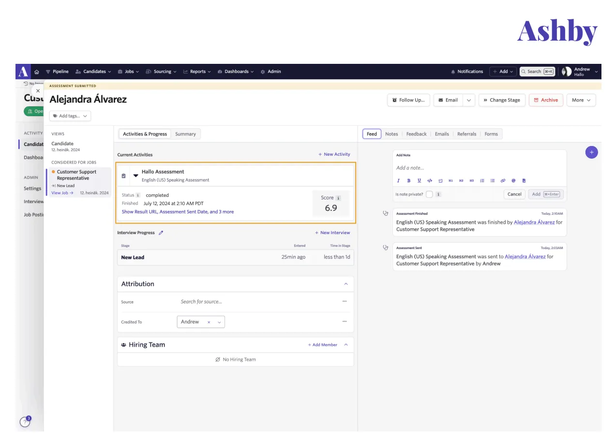Apply italic formatting in the note editor

tap(398, 180)
